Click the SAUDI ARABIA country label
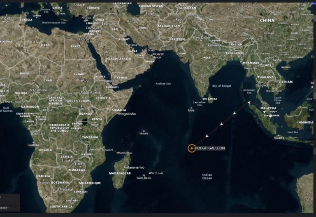Viewport: 316px width, 217px height. point(120,59)
